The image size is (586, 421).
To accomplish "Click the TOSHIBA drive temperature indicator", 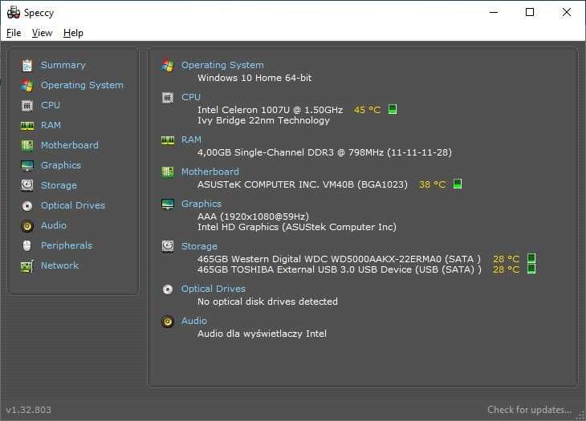I will 531,269.
